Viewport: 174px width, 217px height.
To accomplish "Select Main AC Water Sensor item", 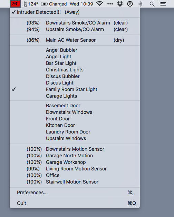I will pyautogui.click(x=75, y=40).
